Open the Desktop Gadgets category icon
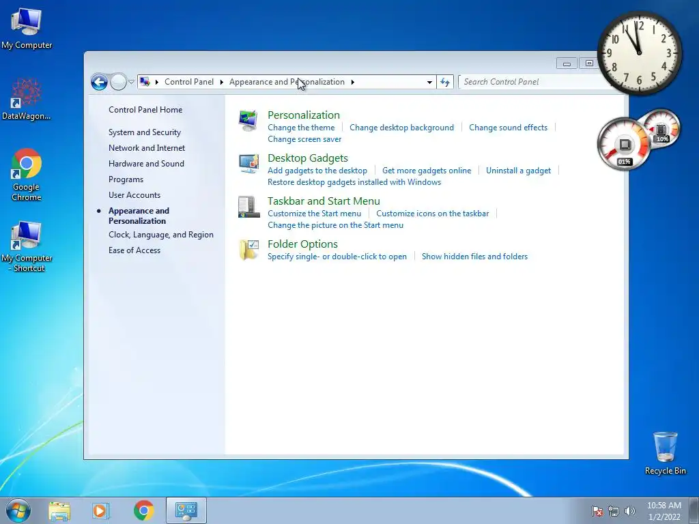Image resolution: width=699 pixels, height=524 pixels. (248, 164)
